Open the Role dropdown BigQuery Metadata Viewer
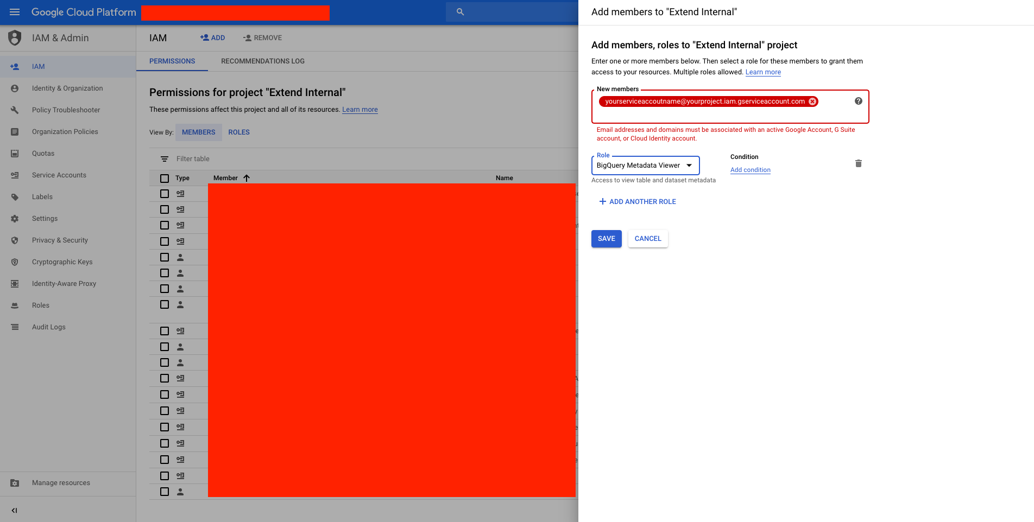 click(645, 165)
